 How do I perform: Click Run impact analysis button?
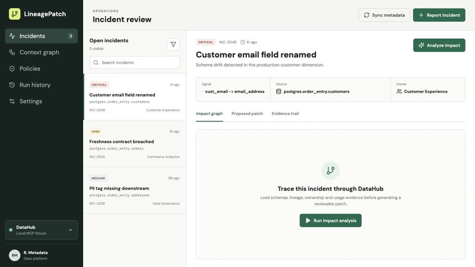point(331,220)
